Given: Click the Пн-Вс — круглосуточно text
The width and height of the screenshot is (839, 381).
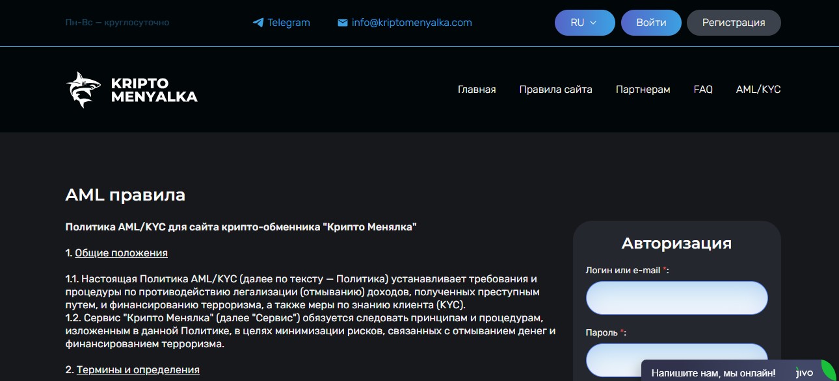Looking at the screenshot, I should pyautogui.click(x=118, y=23).
